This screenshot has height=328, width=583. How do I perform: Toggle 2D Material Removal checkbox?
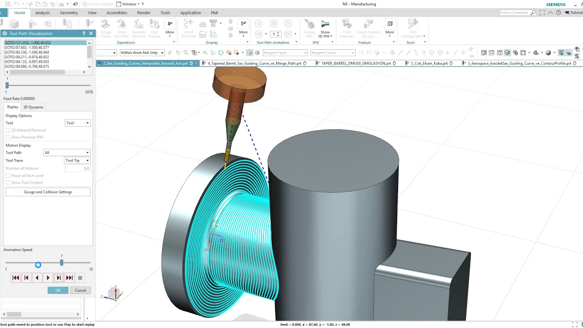click(x=8, y=130)
